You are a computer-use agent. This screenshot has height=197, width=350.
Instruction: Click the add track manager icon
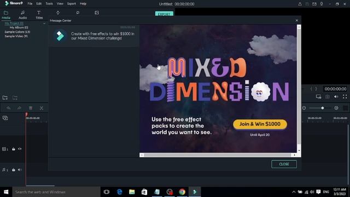point(5,118)
